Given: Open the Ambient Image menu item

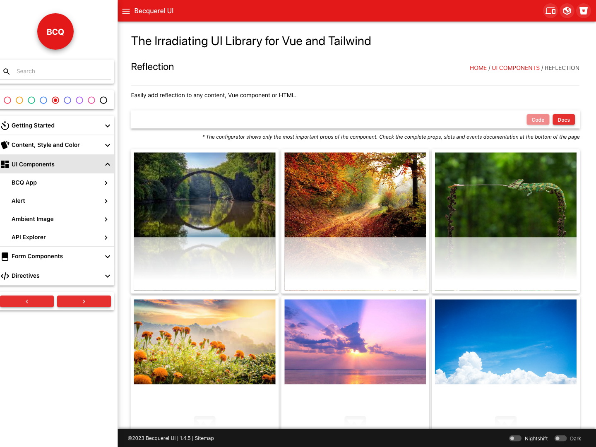Looking at the screenshot, I should (57, 219).
